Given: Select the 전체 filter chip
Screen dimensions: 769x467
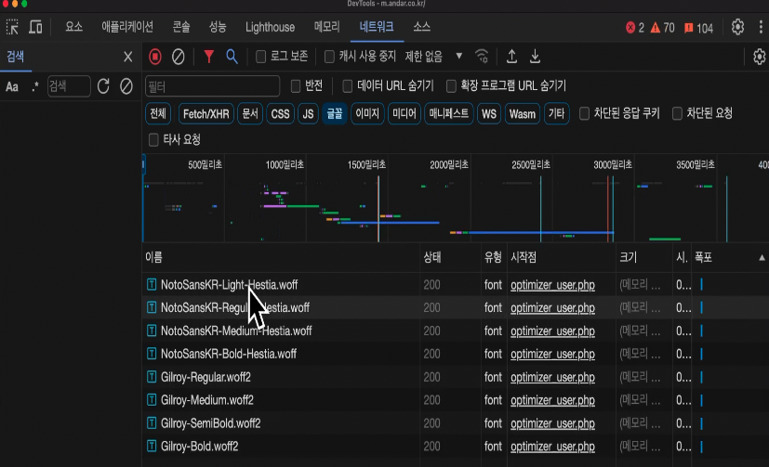Looking at the screenshot, I should 158,113.
